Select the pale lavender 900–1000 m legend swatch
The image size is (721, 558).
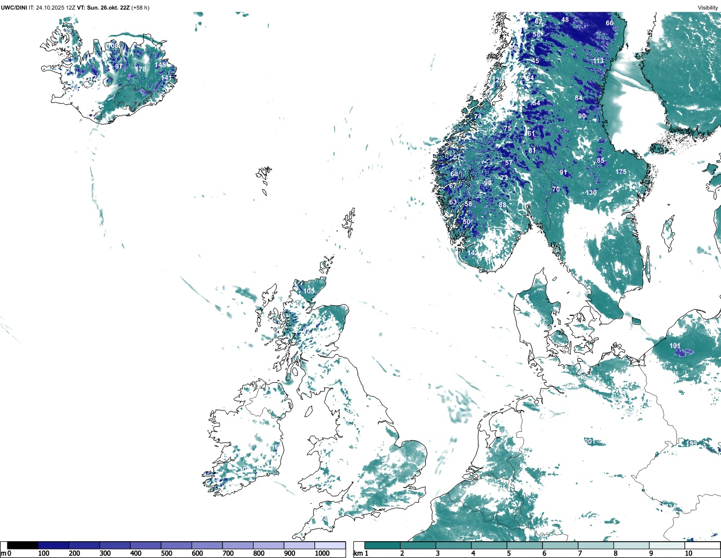[299, 546]
